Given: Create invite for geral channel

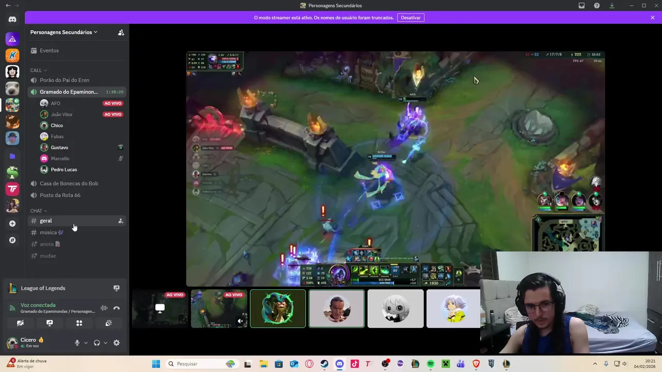Looking at the screenshot, I should point(121,221).
